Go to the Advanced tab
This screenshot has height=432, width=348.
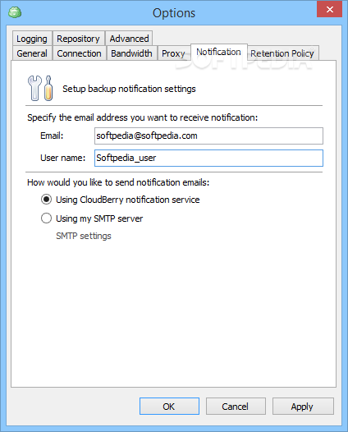coord(129,39)
